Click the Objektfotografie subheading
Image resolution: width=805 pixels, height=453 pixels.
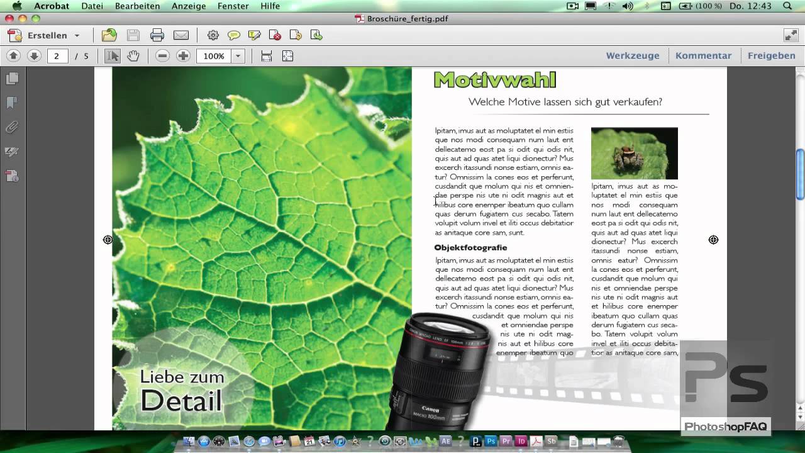[470, 247]
